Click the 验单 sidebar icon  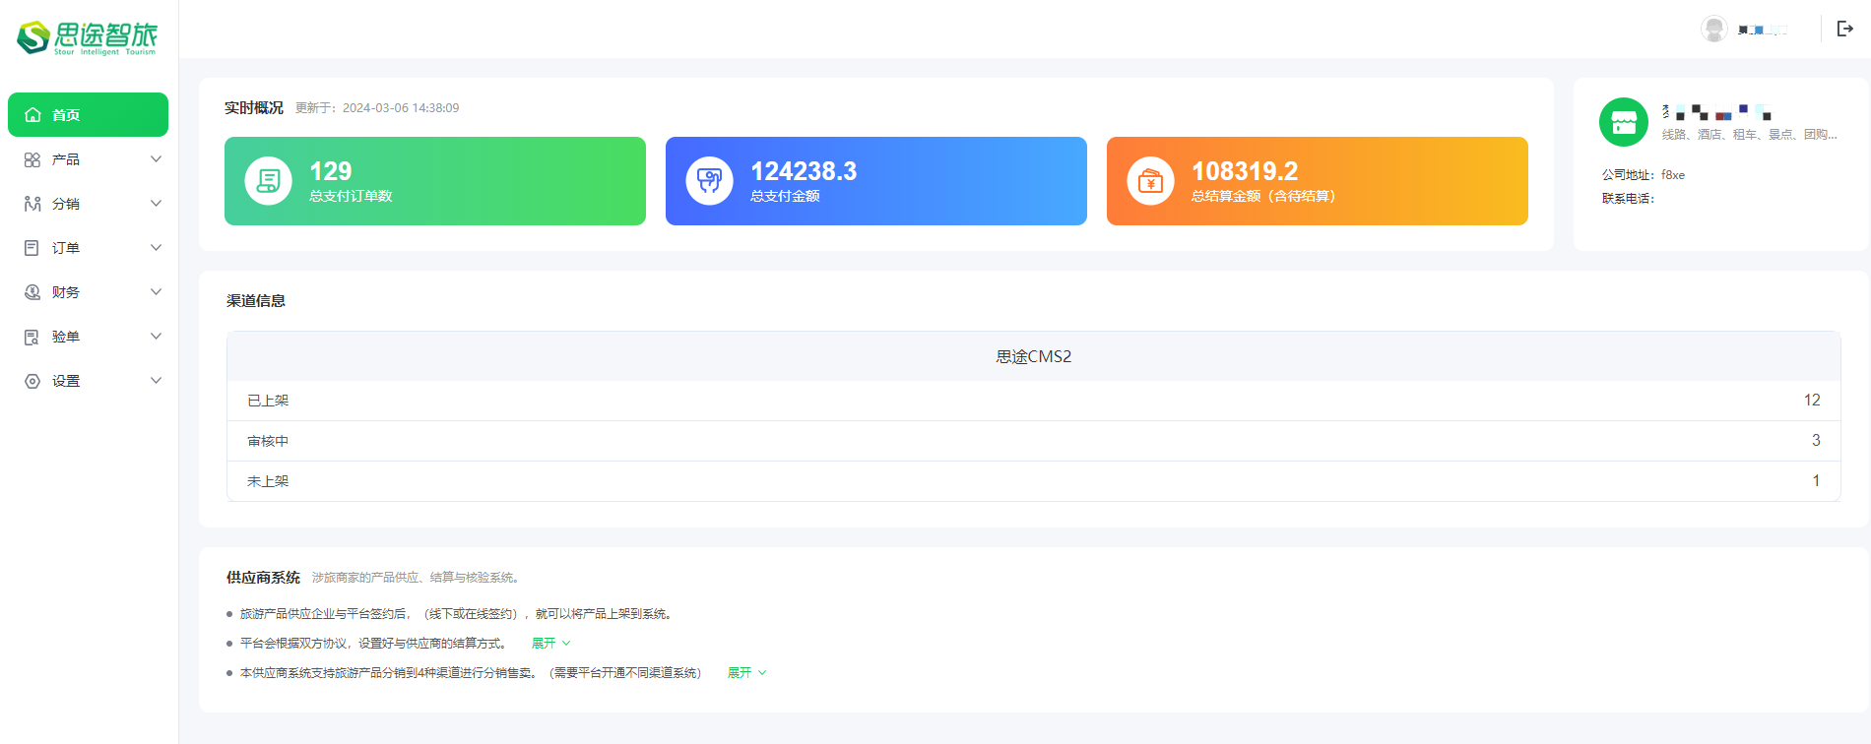pos(32,337)
